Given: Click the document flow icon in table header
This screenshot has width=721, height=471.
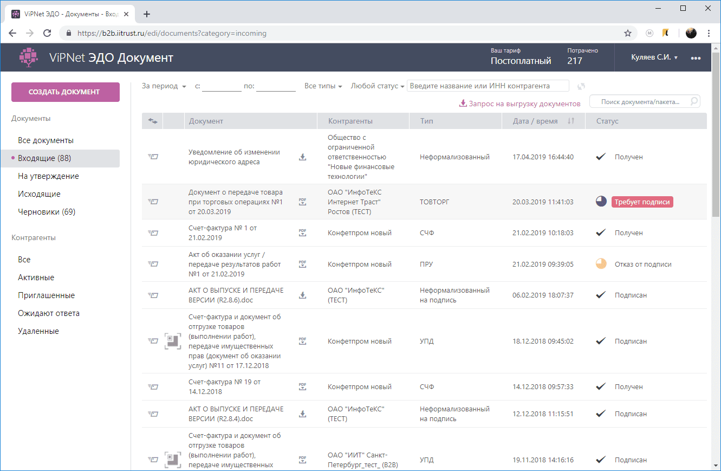Looking at the screenshot, I should tap(152, 121).
